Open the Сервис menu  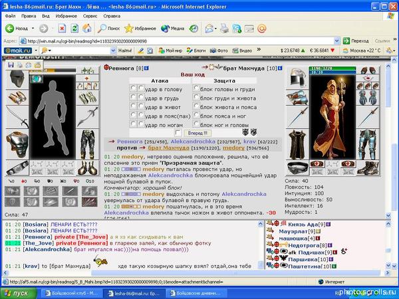point(90,16)
